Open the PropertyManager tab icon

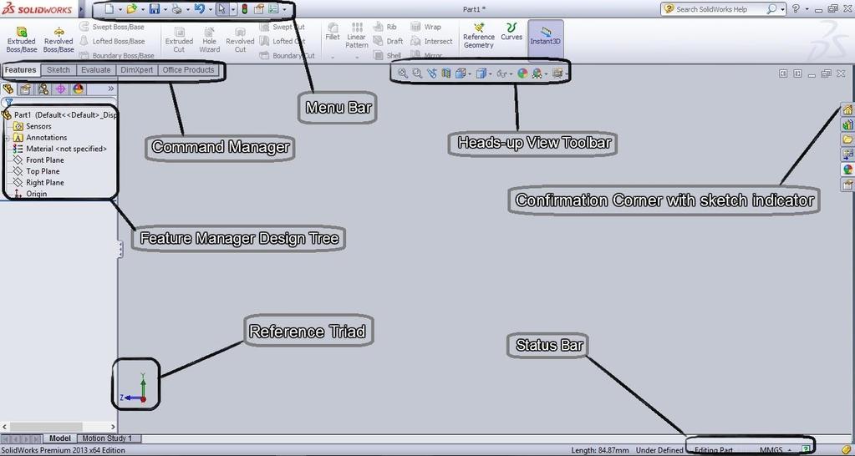[x=25, y=89]
